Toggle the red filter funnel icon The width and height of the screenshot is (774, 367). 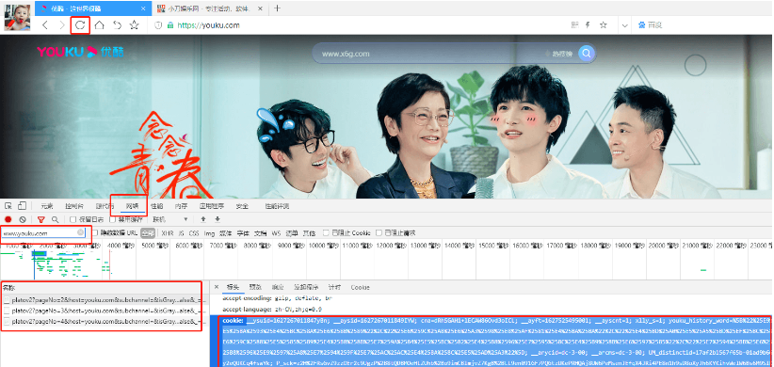(x=41, y=219)
